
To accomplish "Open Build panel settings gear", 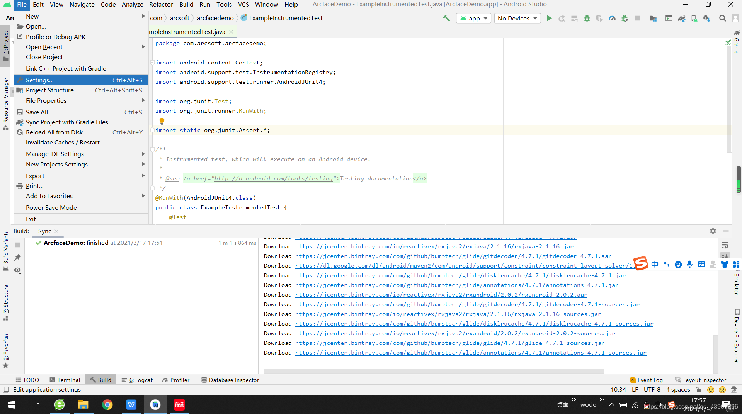I will pyautogui.click(x=713, y=231).
